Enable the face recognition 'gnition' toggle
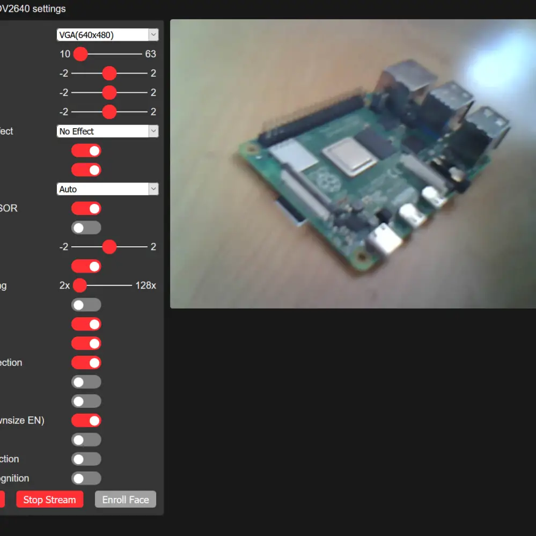Image resolution: width=536 pixels, height=536 pixels. (86, 478)
